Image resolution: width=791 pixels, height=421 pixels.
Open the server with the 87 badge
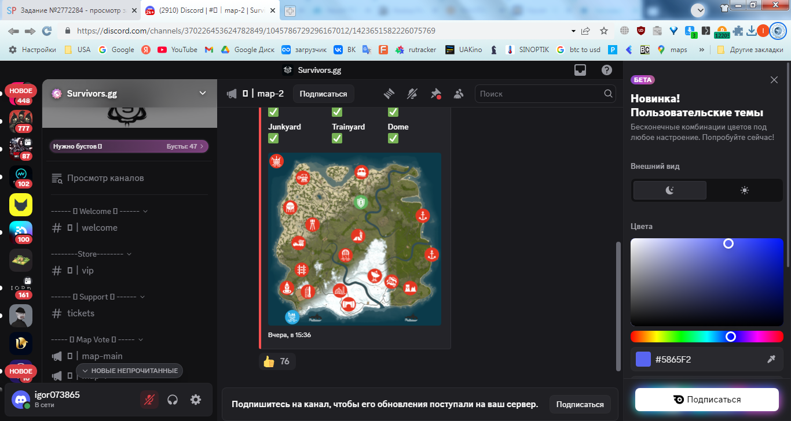[x=21, y=149]
